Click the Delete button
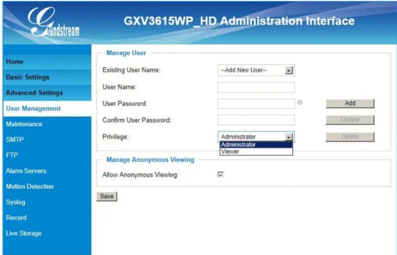Screen dimensions: 397x255 coord(350,137)
